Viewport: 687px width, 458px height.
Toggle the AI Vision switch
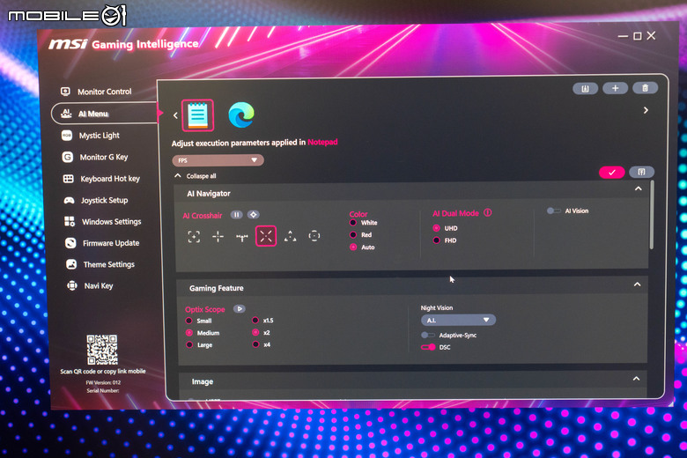point(553,211)
